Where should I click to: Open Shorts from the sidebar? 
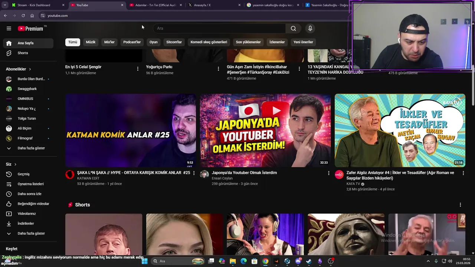(28, 53)
